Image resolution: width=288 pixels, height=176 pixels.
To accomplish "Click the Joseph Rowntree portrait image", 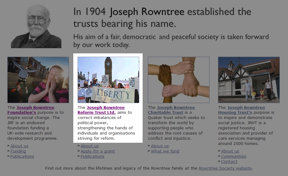I will point(36,26).
